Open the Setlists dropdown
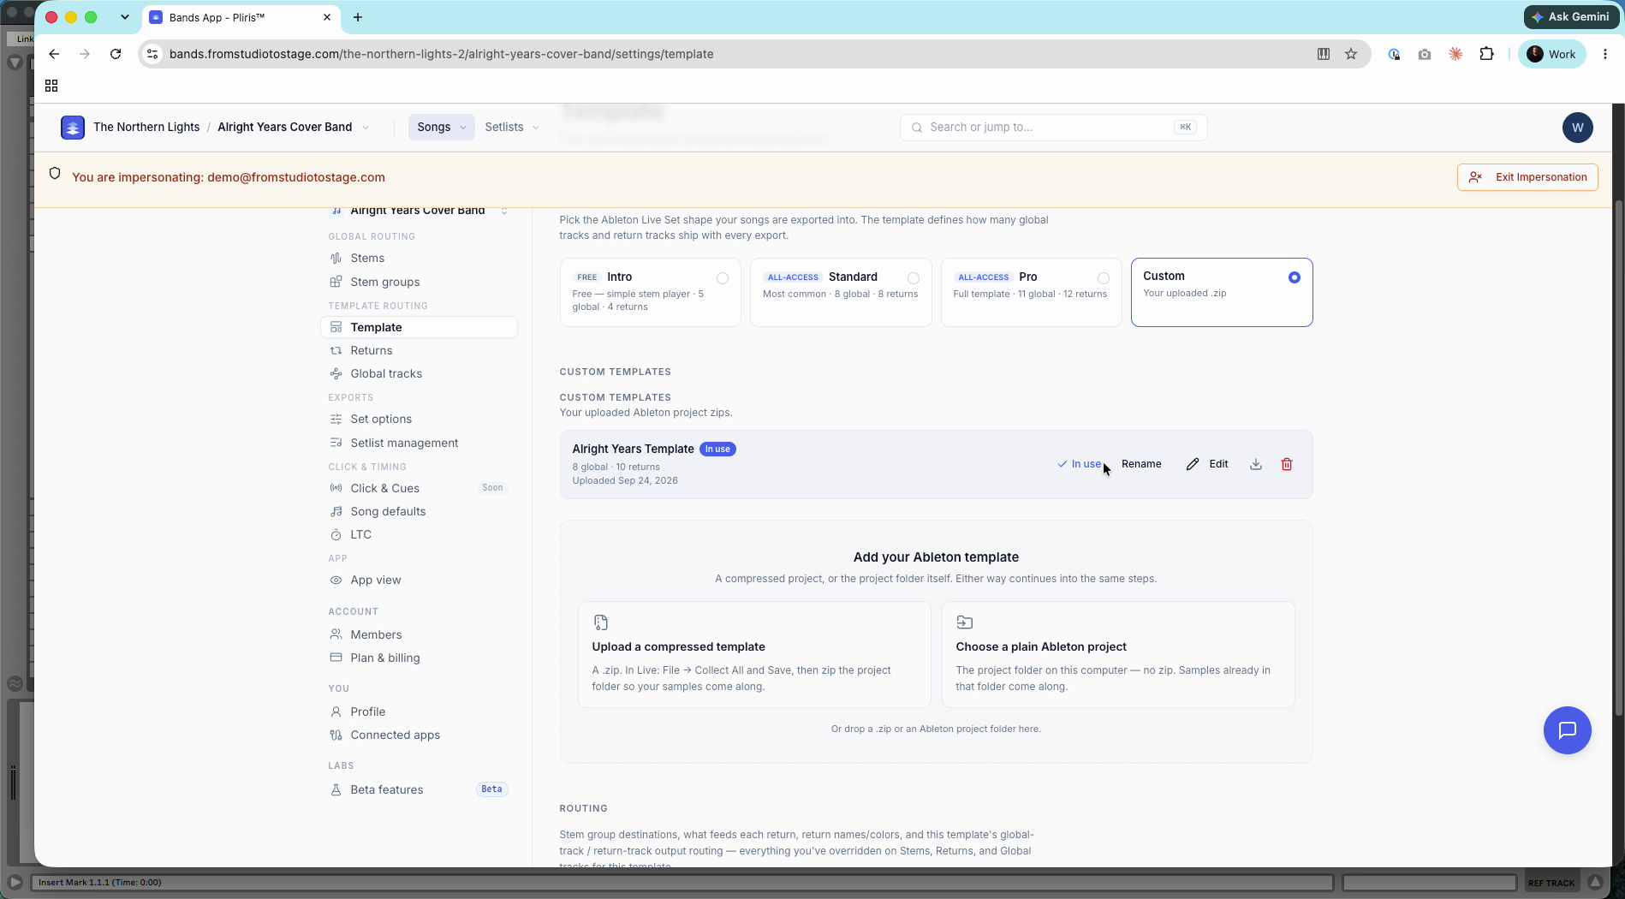The width and height of the screenshot is (1625, 899). [x=512, y=127]
